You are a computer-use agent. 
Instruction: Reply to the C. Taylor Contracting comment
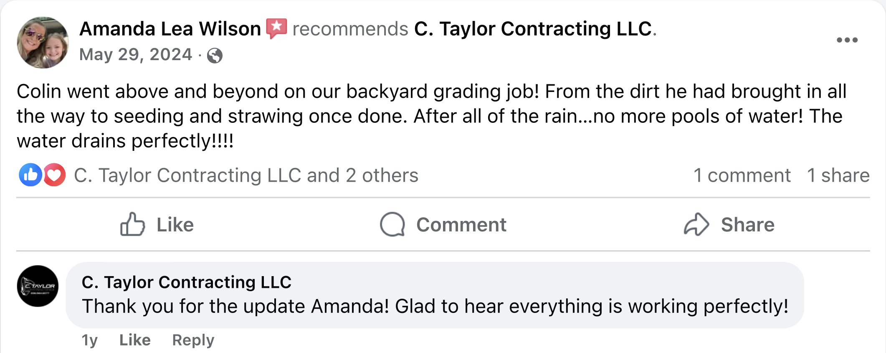(x=193, y=340)
